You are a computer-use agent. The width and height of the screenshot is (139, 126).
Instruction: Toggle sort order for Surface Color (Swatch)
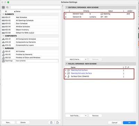pyautogui.click(x=124, y=76)
